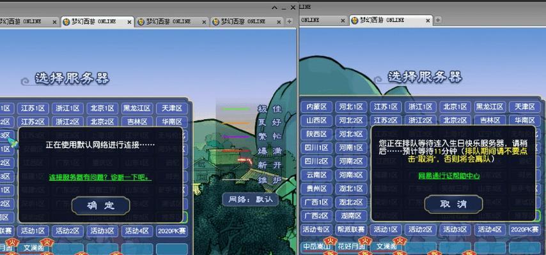Close the active tab in left game window

(129, 22)
